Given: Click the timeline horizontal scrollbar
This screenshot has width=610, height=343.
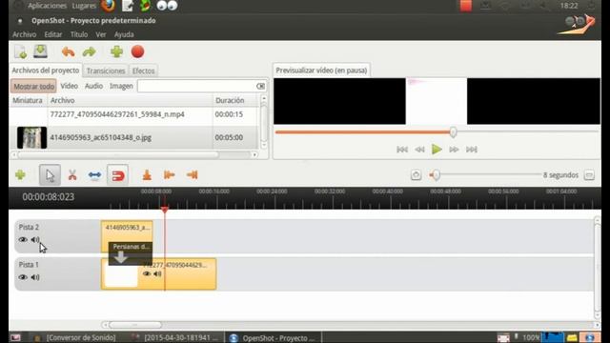Looking at the screenshot, I should (x=135, y=325).
